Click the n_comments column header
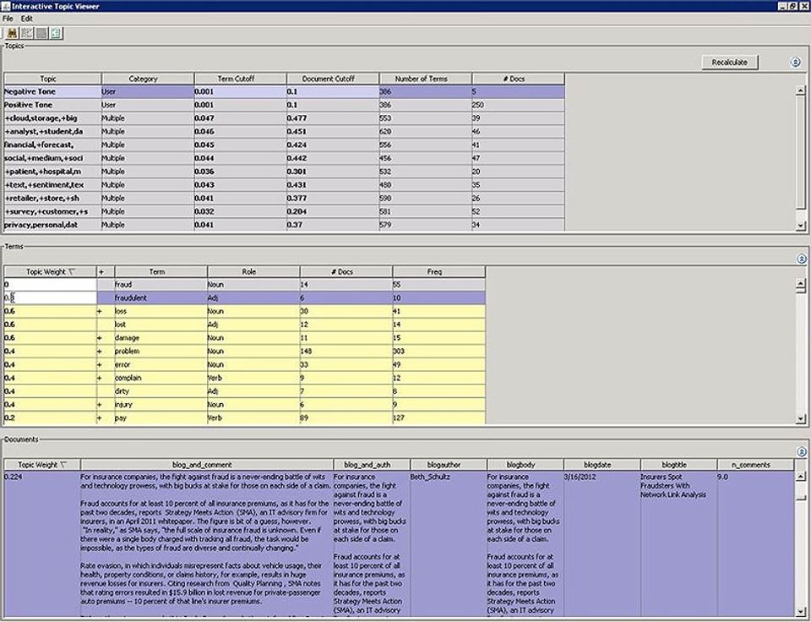Screen dimensions: 811x622 click(x=755, y=465)
